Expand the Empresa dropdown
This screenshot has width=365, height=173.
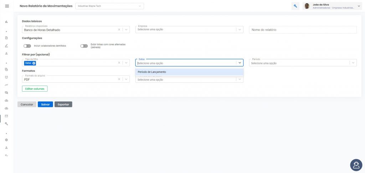[x=240, y=30]
